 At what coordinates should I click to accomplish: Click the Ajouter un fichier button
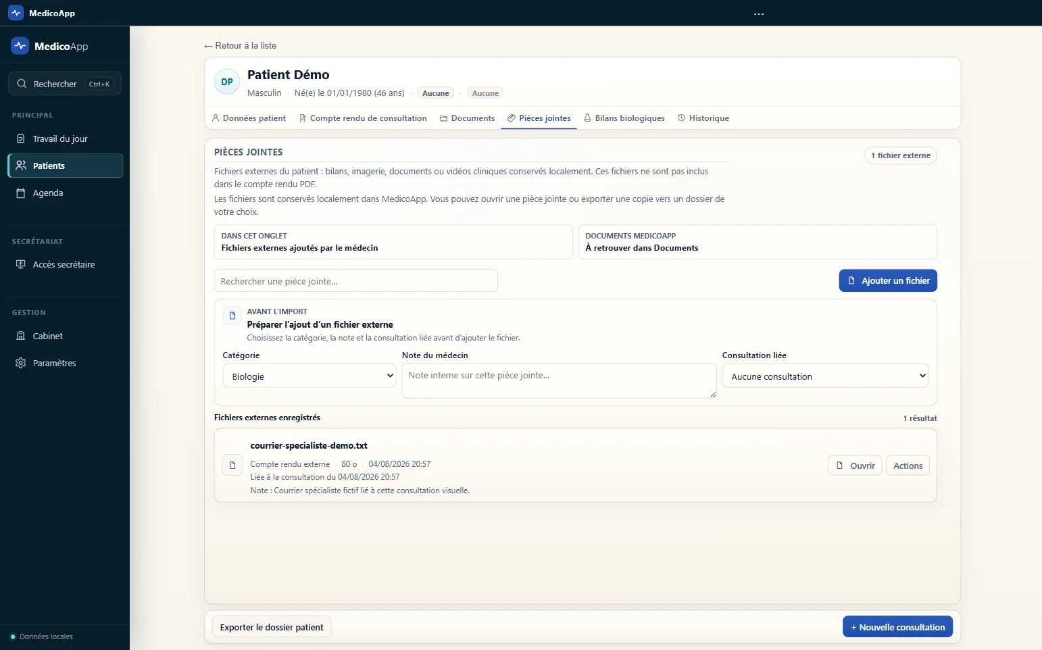[888, 280]
